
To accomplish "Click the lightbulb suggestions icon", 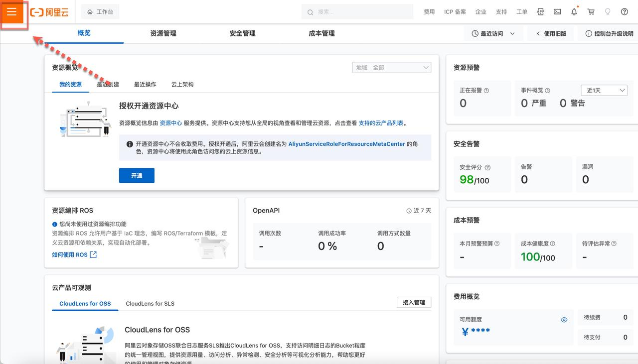I will [x=608, y=12].
